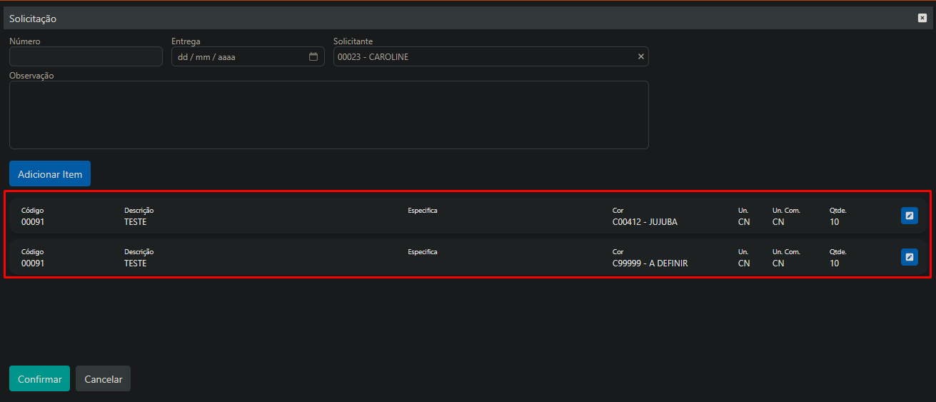Open the Entrega calendar picker icon

(313, 57)
